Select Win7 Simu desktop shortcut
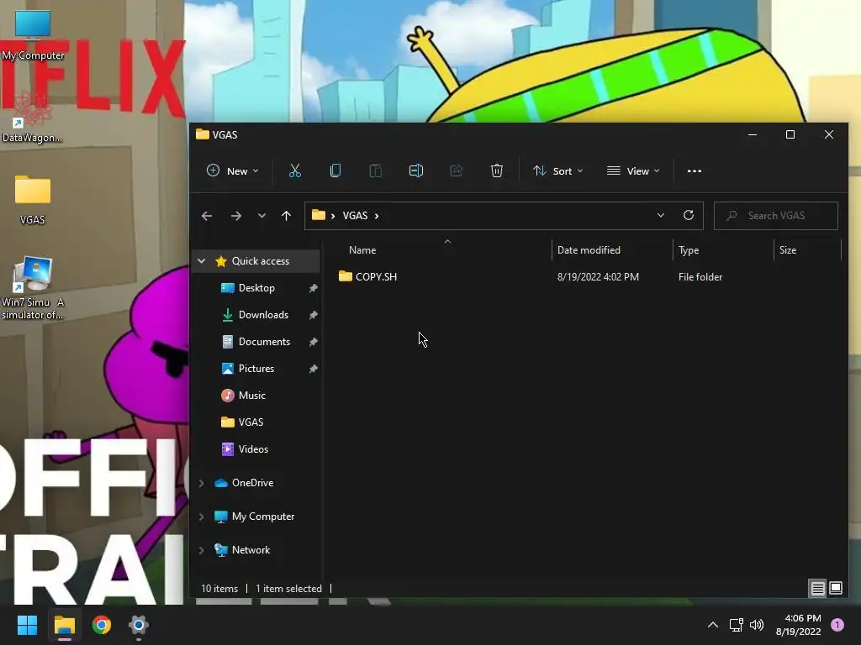 click(33, 288)
